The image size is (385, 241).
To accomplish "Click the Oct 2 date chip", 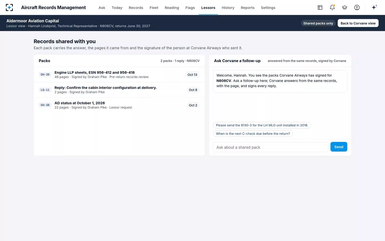I will (193, 105).
